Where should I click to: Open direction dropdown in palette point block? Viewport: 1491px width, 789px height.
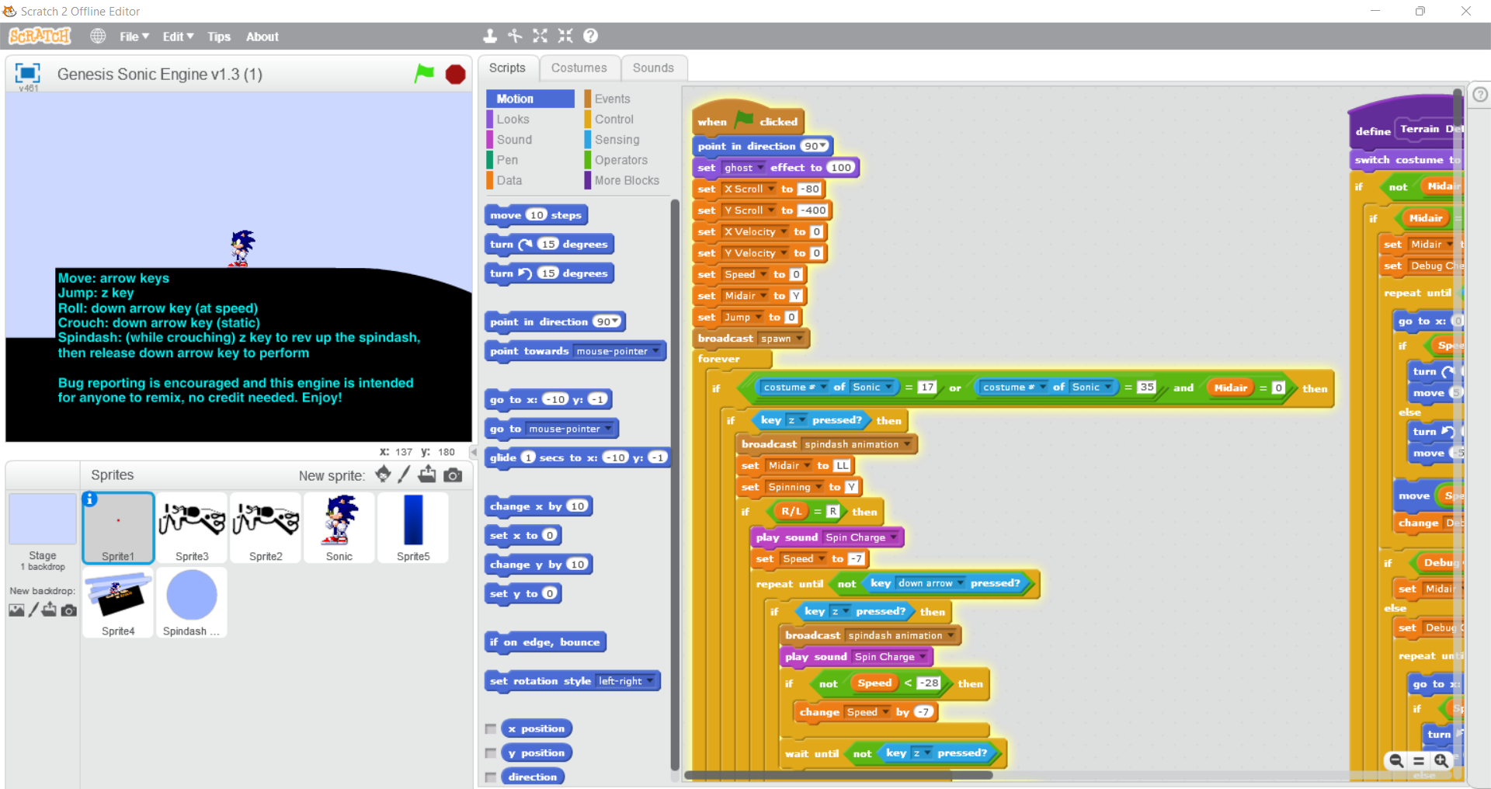[x=615, y=322]
